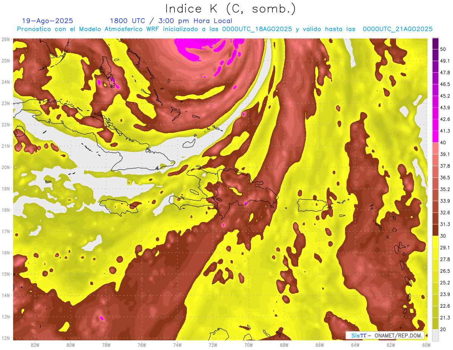
Task: Click the colorbar label '26.5'
Action: point(445,271)
